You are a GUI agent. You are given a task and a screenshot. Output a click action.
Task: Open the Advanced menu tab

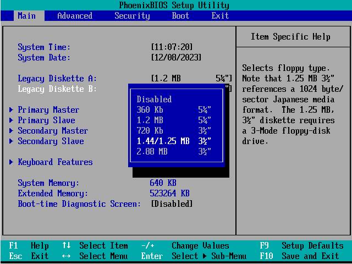75,15
